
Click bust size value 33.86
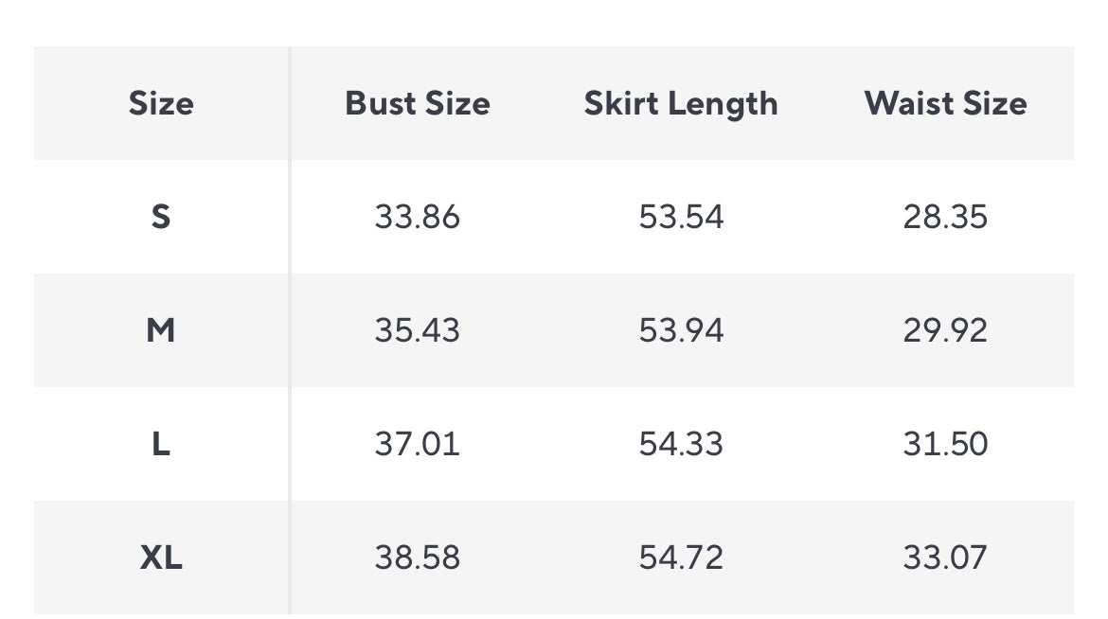tap(417, 217)
